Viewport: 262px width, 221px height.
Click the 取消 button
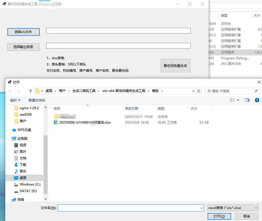(x=247, y=216)
